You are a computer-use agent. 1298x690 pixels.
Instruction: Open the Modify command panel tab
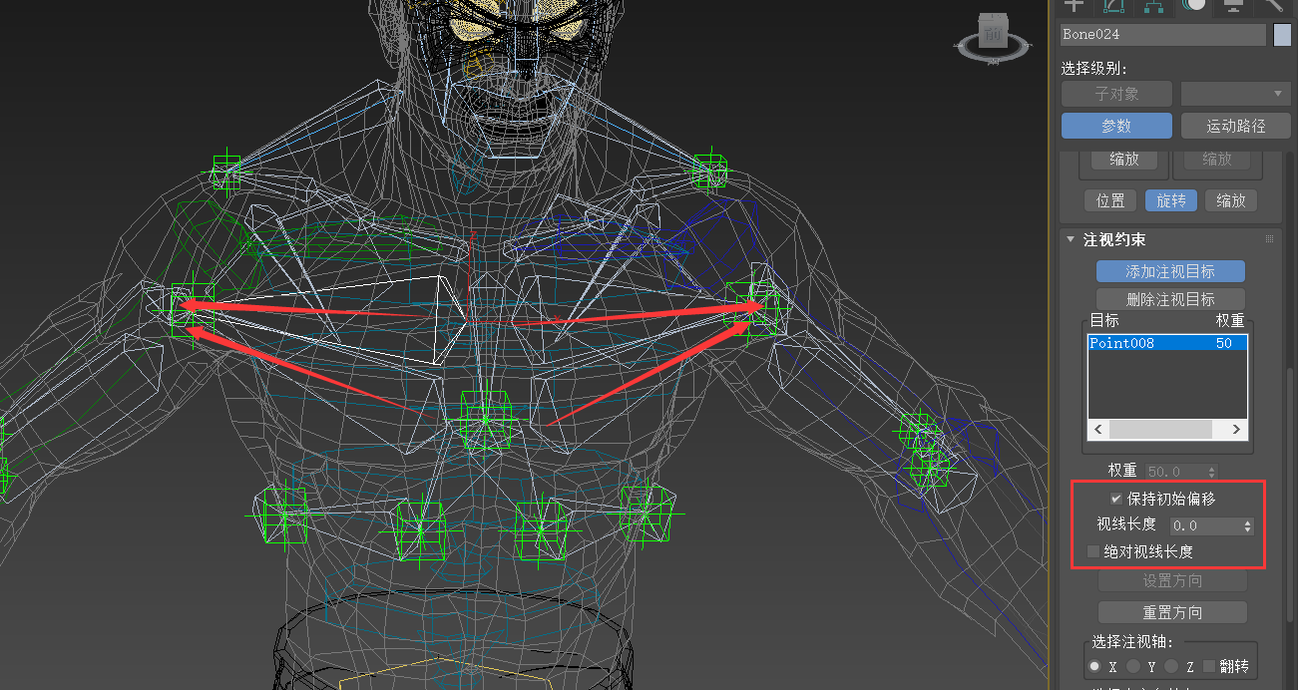(1113, 5)
